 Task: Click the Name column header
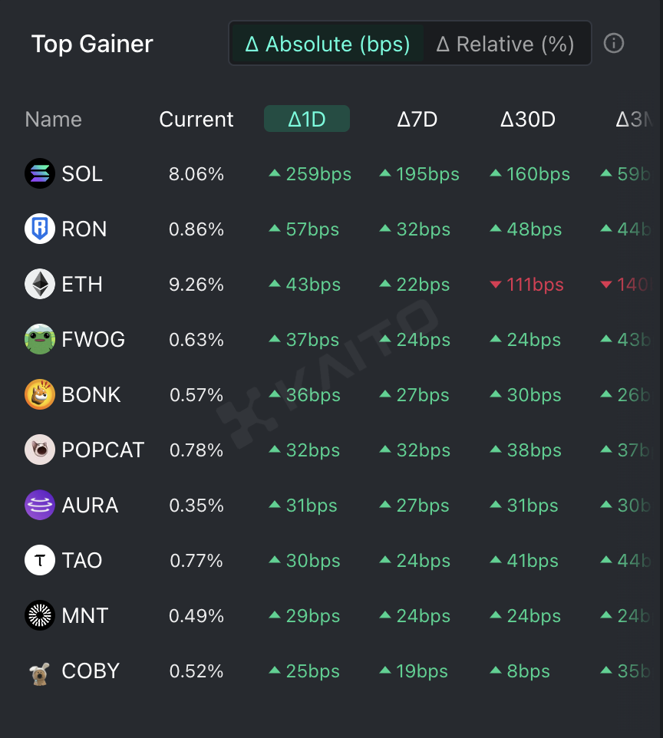click(x=53, y=120)
